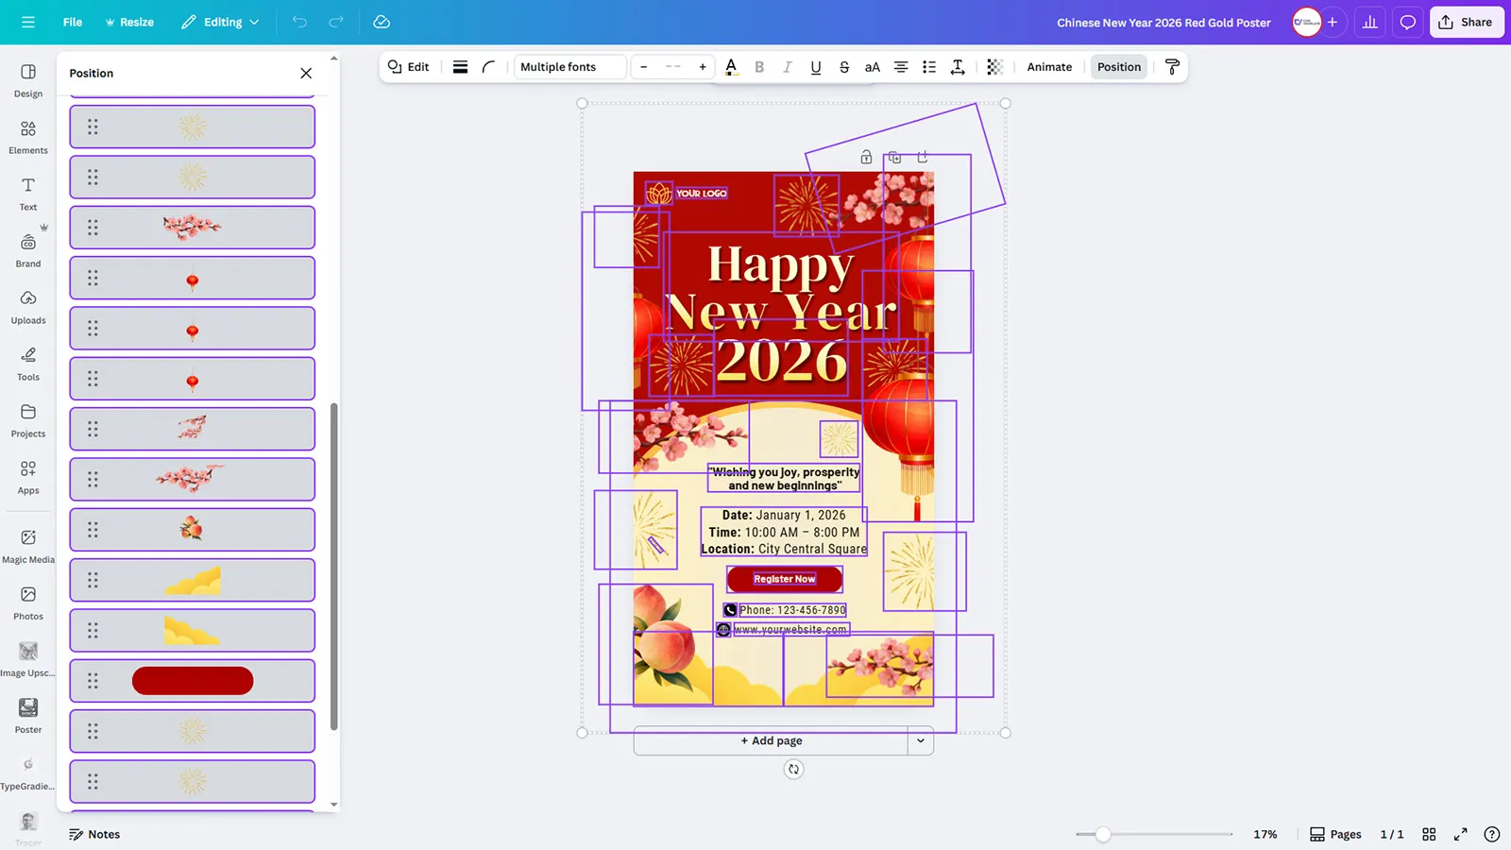Screen dimensions: 1511x850
Task: Open the grid view icon
Action: (1429, 834)
